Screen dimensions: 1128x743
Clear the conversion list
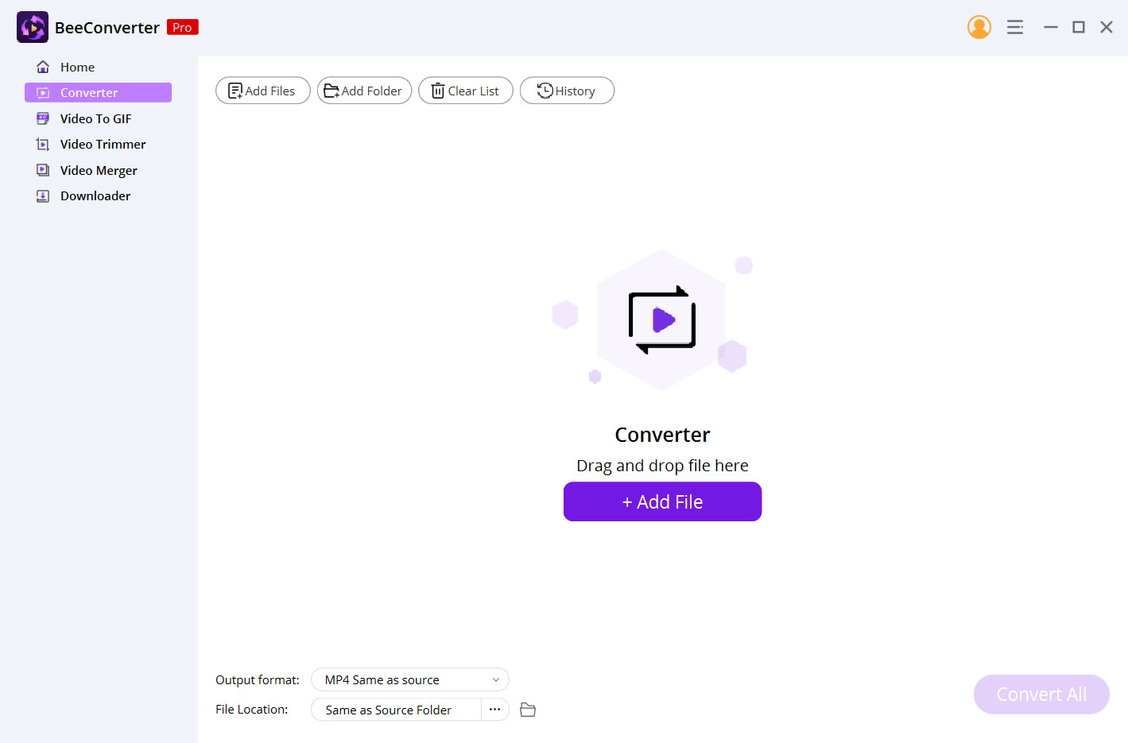tap(465, 90)
